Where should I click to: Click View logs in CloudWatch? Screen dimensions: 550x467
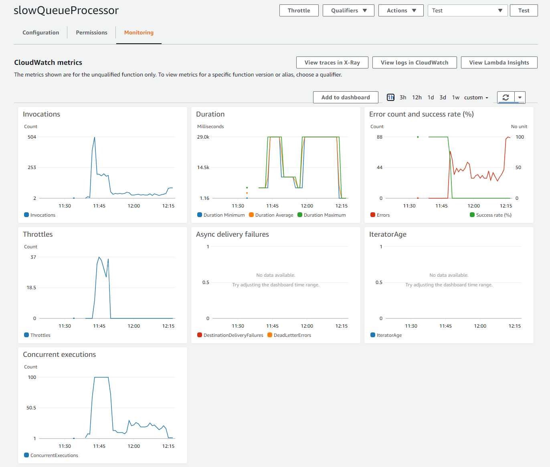[x=415, y=62]
